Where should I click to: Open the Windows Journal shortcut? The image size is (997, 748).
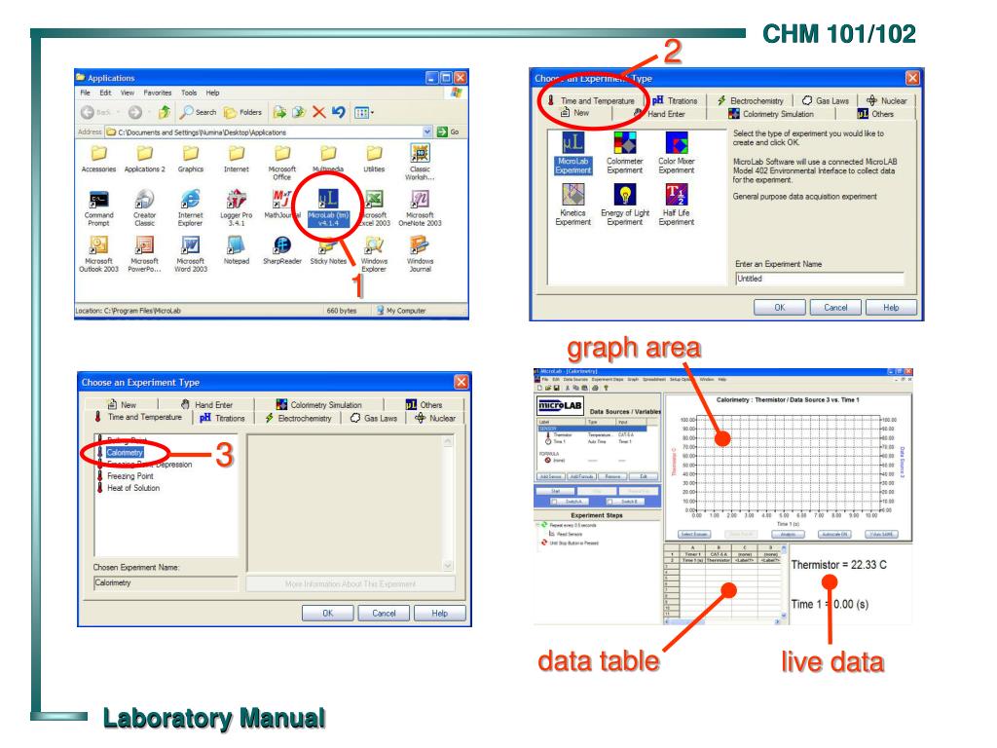pos(420,254)
